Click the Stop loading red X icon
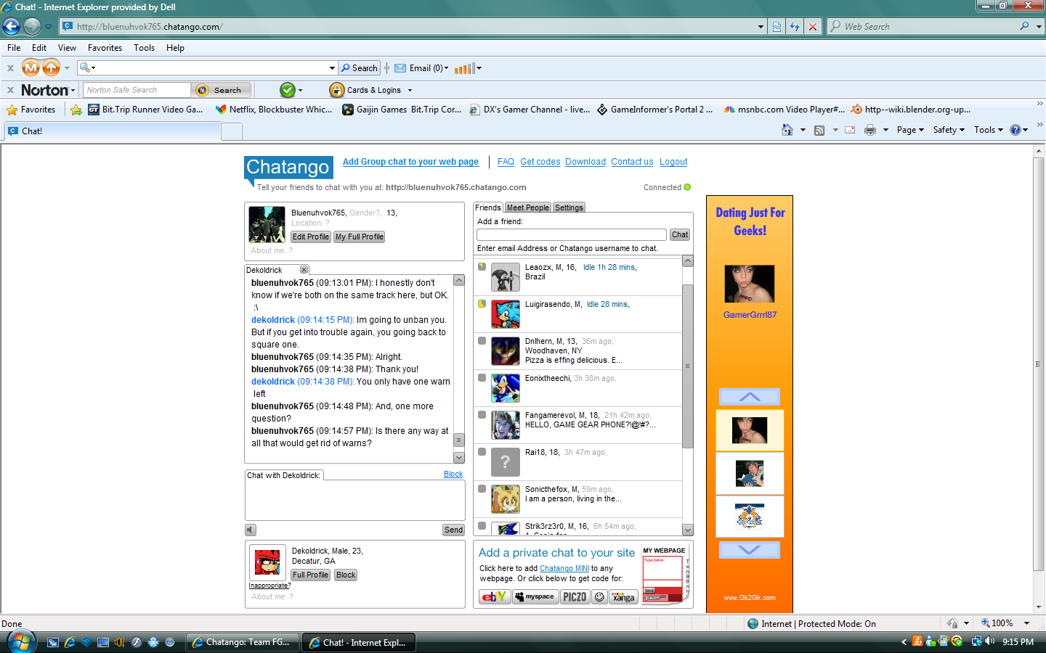Screen dimensions: 1046x653 pyautogui.click(x=813, y=27)
